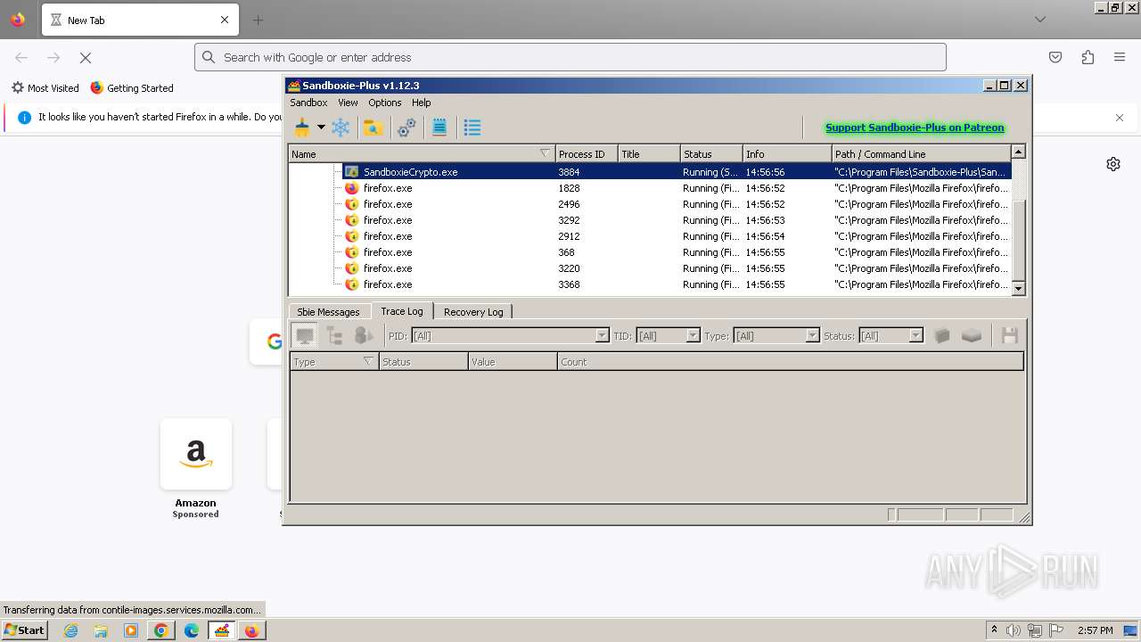Sort by the Name column header
Image resolution: width=1141 pixels, height=642 pixels.
click(x=422, y=154)
